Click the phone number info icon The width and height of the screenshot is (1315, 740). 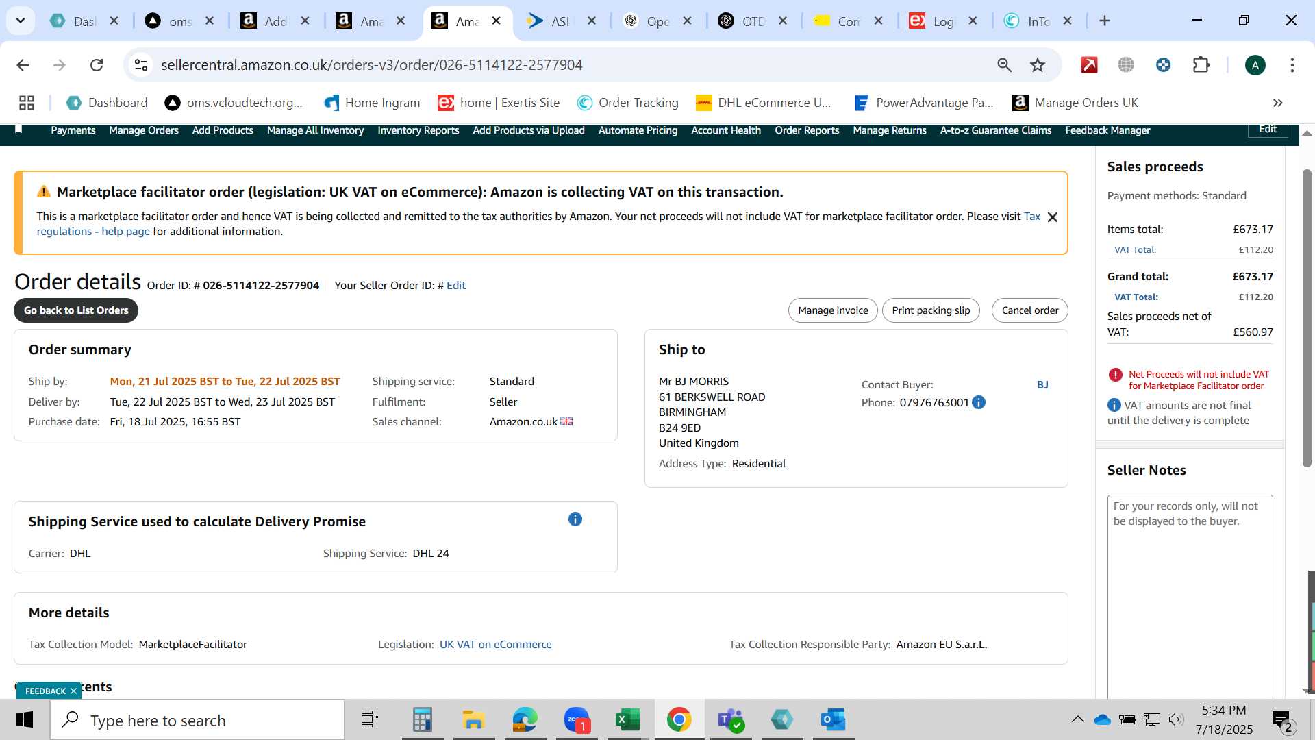click(979, 402)
